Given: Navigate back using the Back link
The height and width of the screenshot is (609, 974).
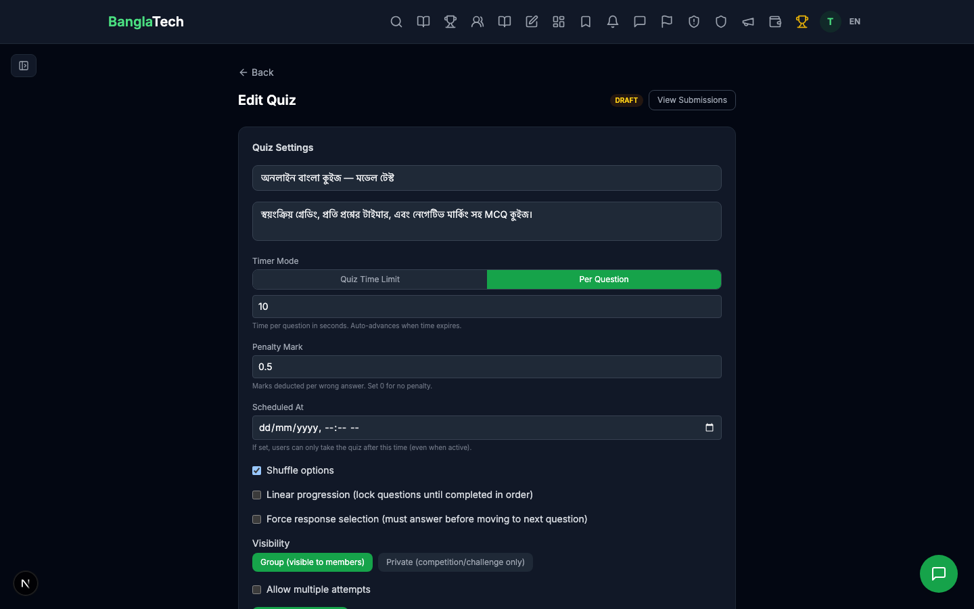Looking at the screenshot, I should point(256,72).
